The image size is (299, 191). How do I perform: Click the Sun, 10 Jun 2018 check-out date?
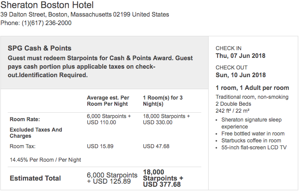[x=241, y=75]
